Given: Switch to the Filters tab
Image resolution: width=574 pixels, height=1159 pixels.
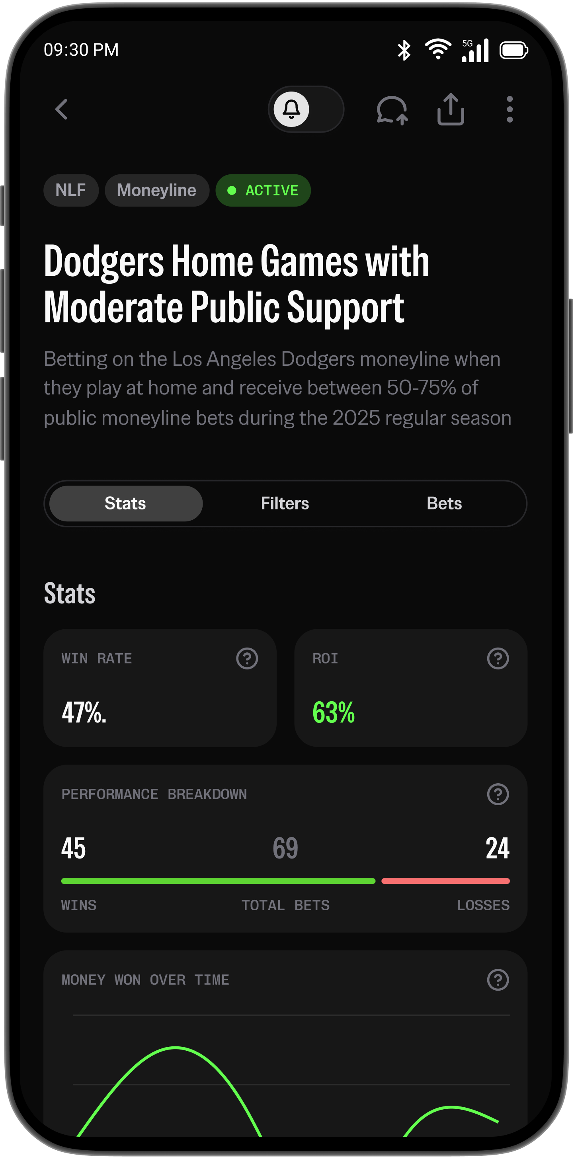Looking at the screenshot, I should pos(285,503).
